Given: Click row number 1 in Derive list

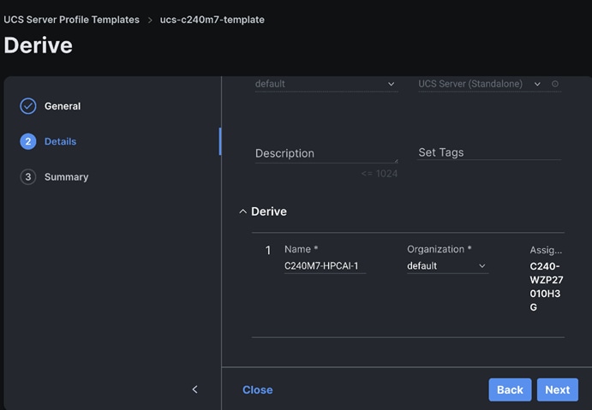Looking at the screenshot, I should pyautogui.click(x=268, y=250).
